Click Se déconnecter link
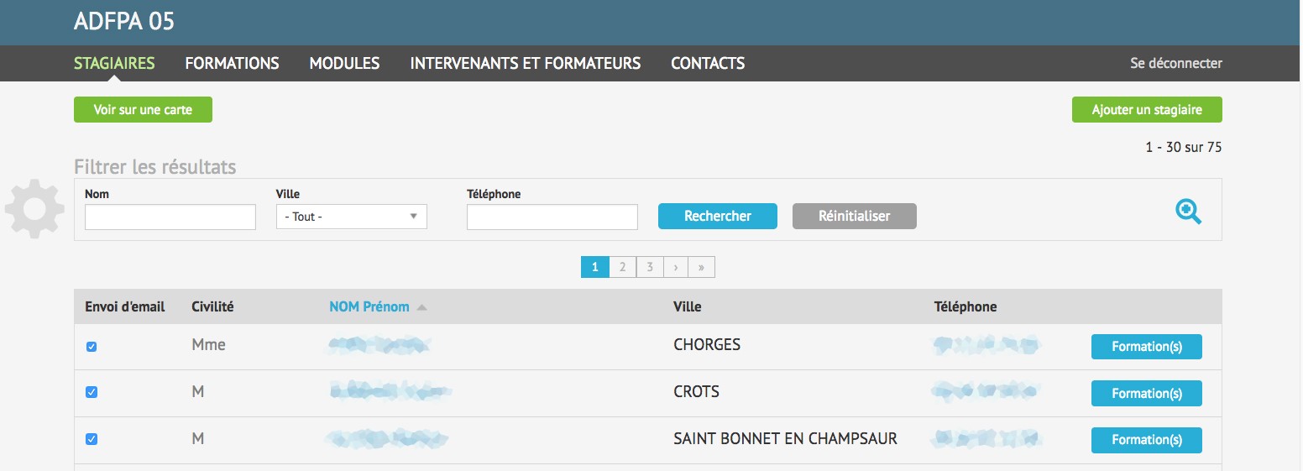 (1175, 63)
